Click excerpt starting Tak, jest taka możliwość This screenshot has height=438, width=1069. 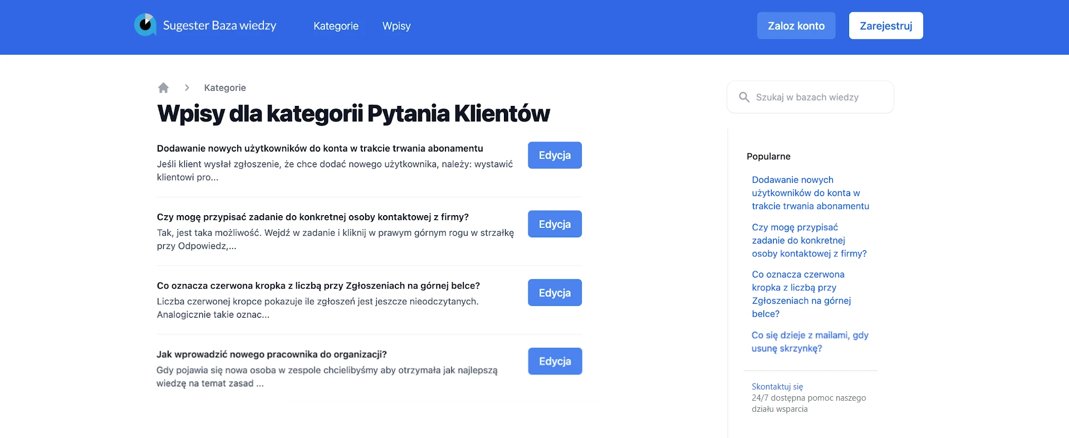coord(335,239)
